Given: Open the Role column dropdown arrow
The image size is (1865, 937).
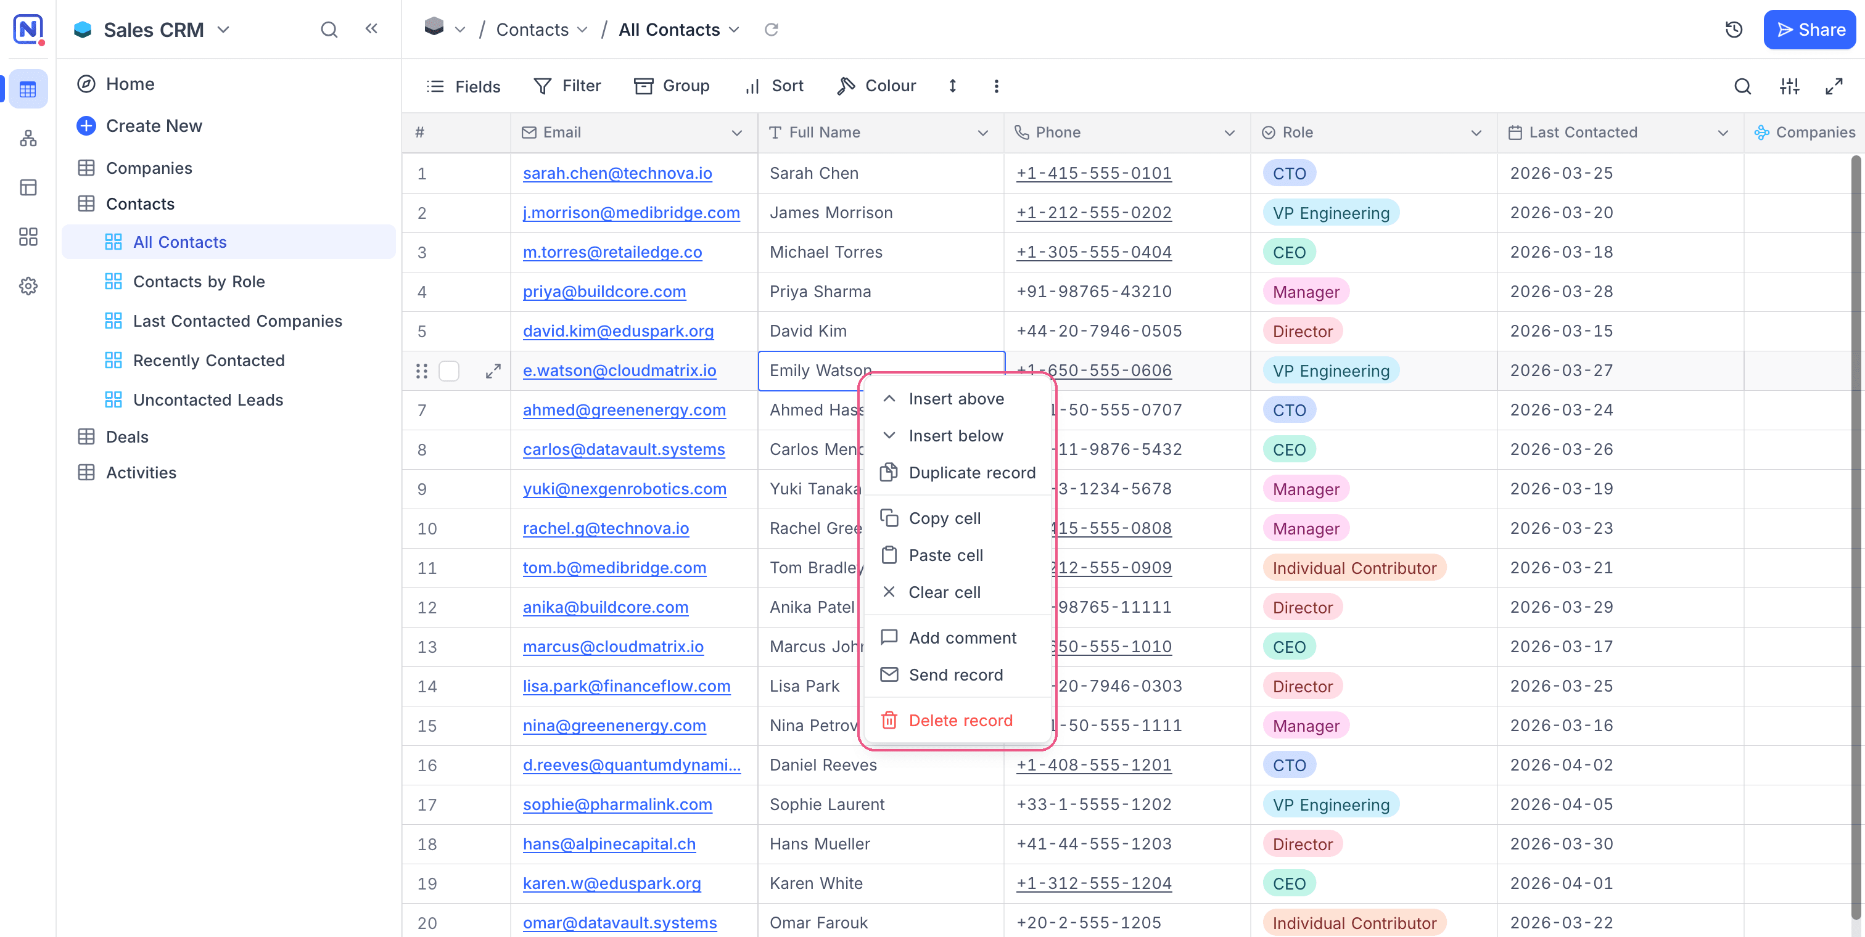Looking at the screenshot, I should [1476, 133].
